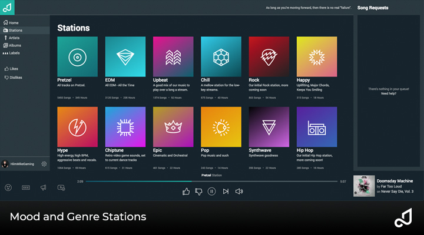Open Albums section in sidebar
The width and height of the screenshot is (424, 235).
(13, 45)
